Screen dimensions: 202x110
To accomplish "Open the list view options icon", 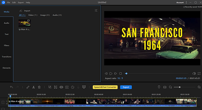I will coord(96,10).
